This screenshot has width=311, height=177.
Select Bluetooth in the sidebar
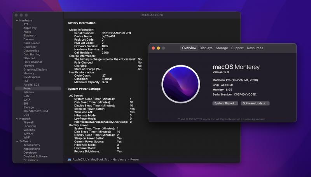pyautogui.click(x=30, y=36)
